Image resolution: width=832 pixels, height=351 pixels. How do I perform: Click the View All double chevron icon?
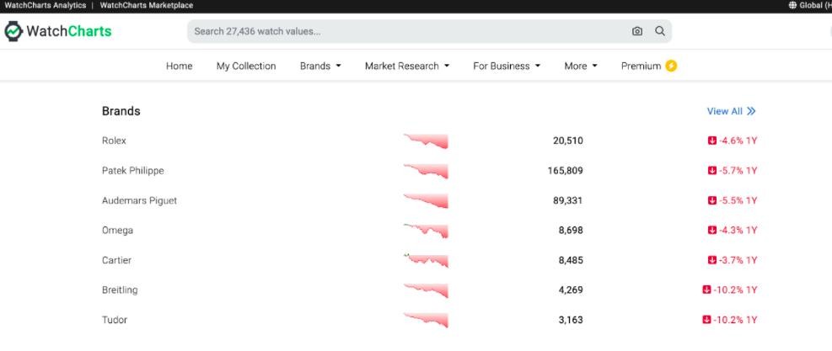click(x=751, y=111)
